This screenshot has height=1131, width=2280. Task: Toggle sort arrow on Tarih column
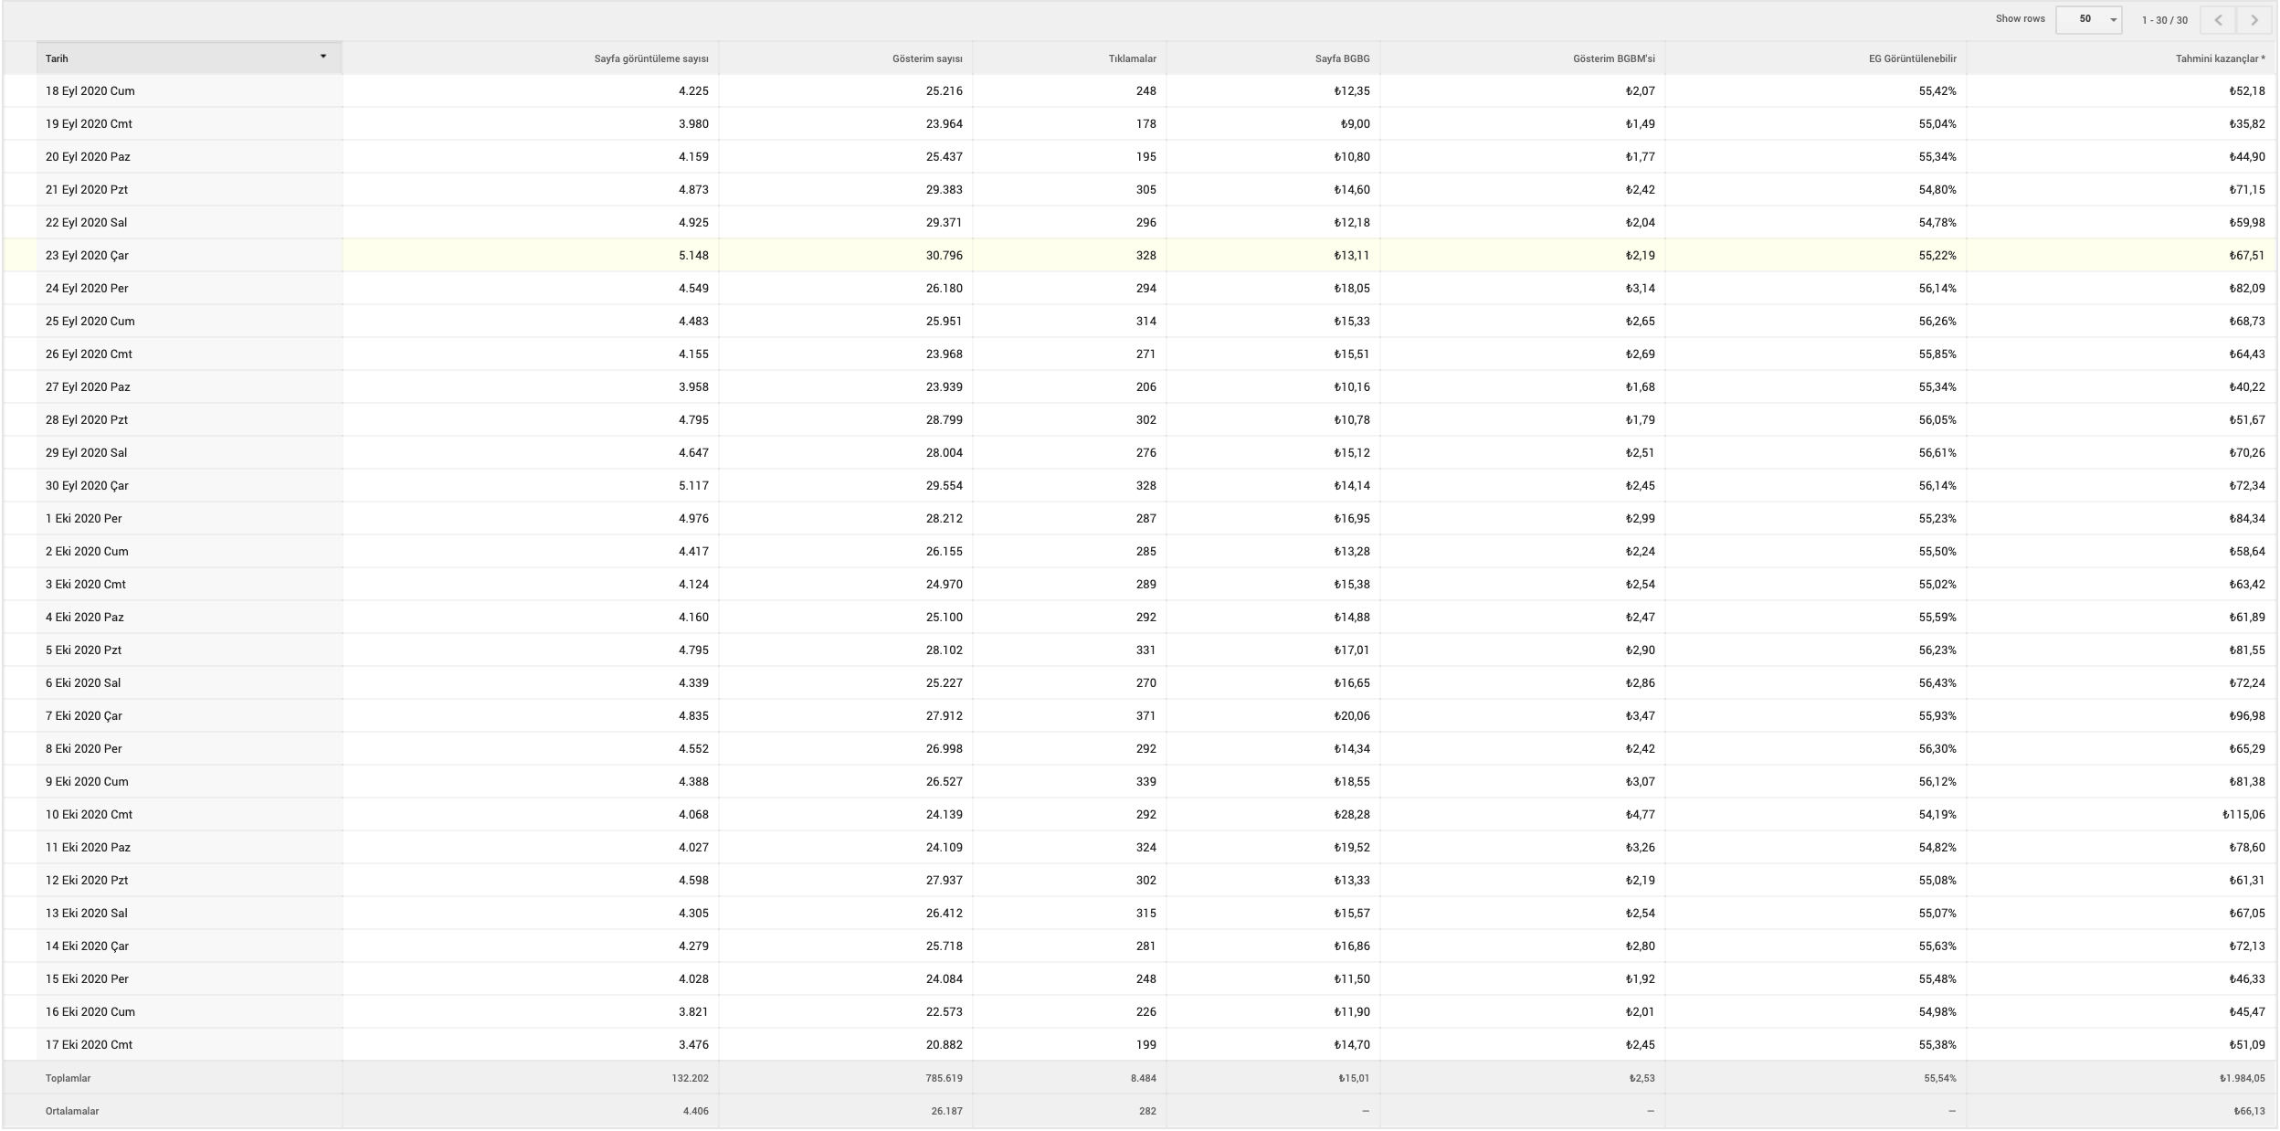322,57
